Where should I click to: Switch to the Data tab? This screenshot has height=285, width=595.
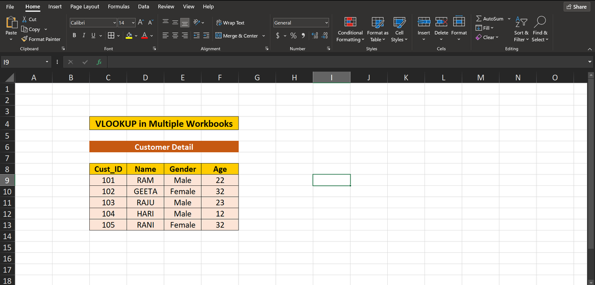(x=144, y=6)
